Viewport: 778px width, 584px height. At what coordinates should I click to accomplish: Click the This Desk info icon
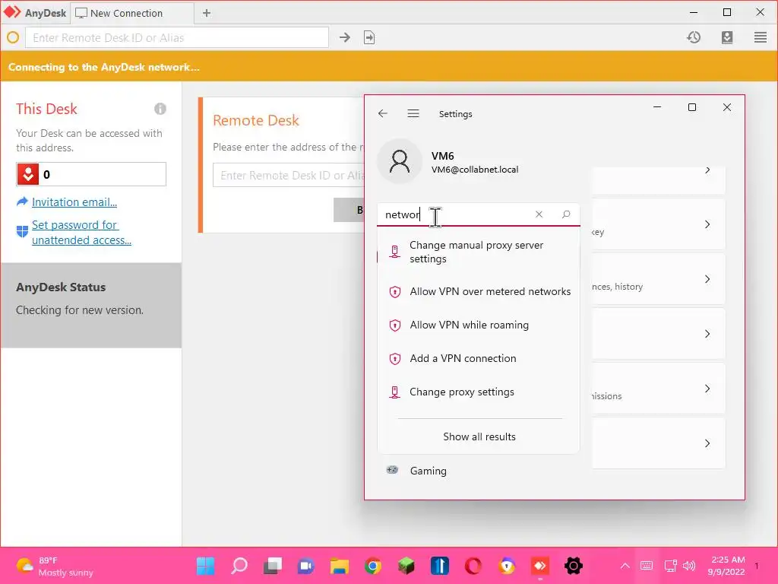160,109
